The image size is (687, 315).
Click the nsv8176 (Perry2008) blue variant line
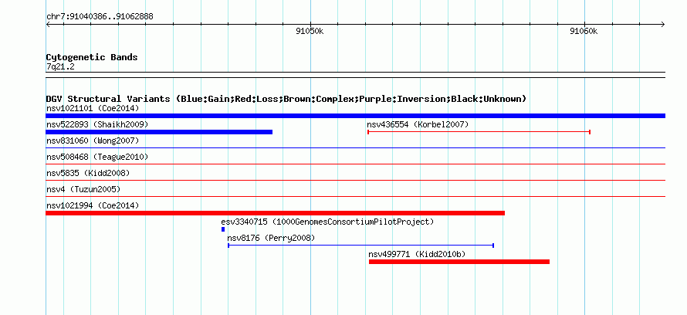[361, 246]
